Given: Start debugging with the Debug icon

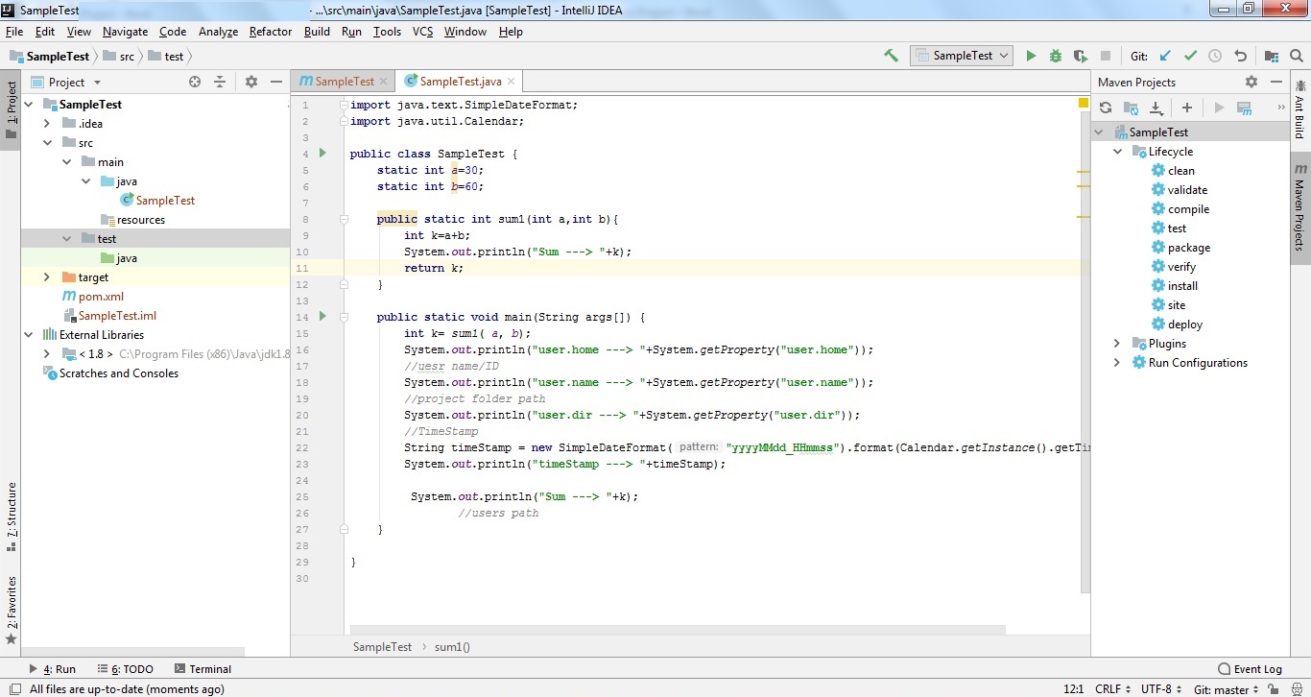Looking at the screenshot, I should 1054,55.
